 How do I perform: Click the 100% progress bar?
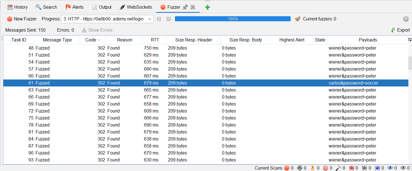pos(233,19)
